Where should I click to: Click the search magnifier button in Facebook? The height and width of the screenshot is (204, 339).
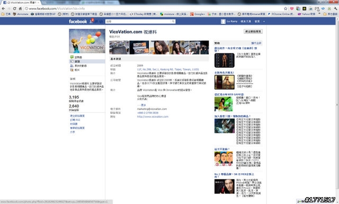173,21
